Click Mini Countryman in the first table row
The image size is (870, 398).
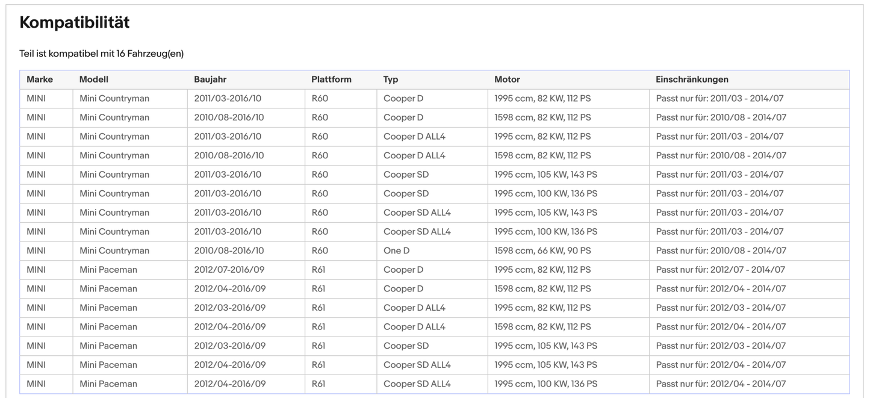114,99
